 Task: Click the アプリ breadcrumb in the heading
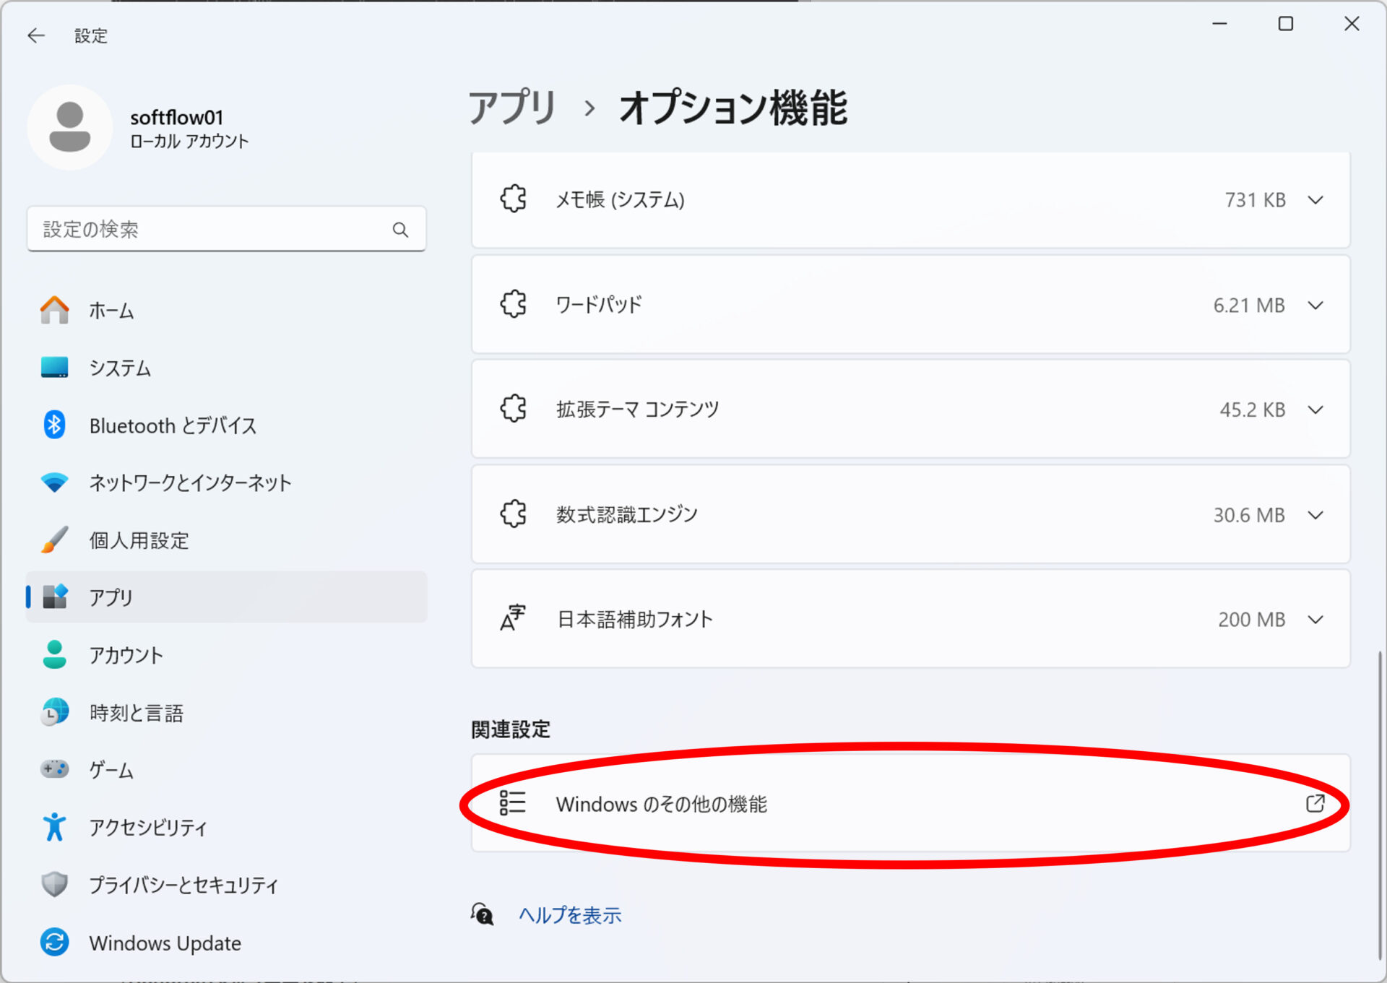tap(511, 108)
